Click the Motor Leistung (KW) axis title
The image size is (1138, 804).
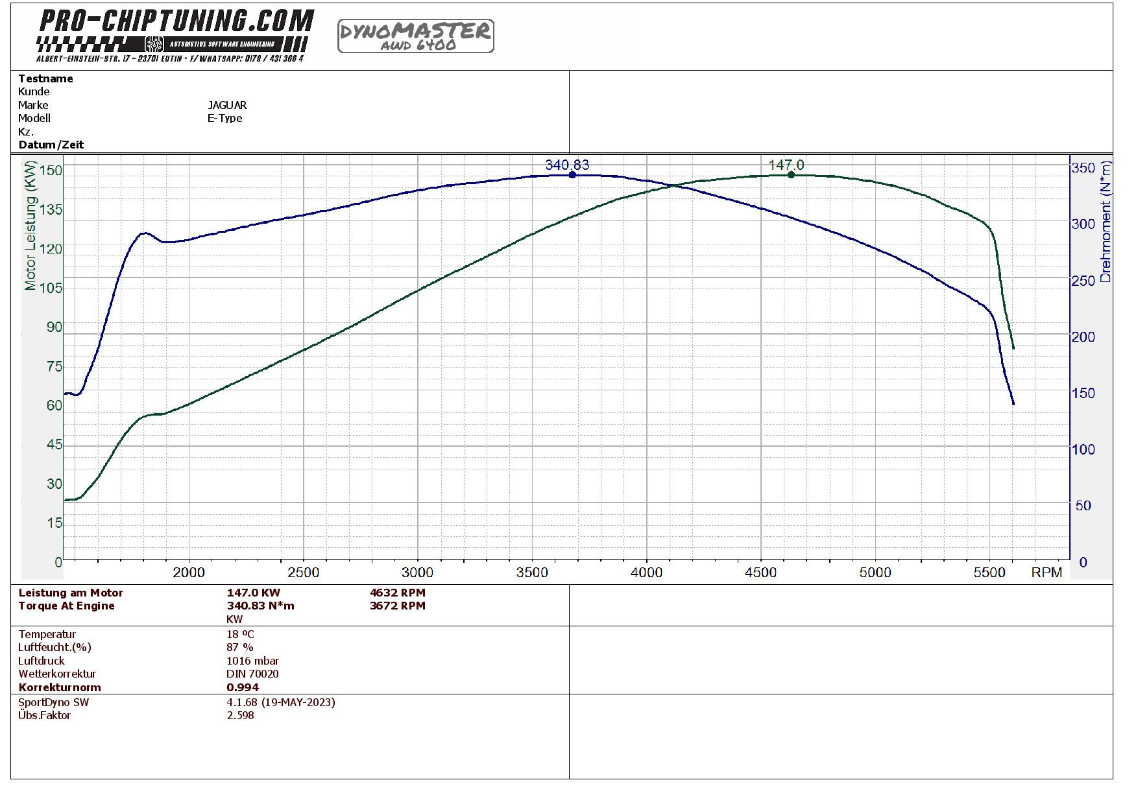tap(30, 225)
